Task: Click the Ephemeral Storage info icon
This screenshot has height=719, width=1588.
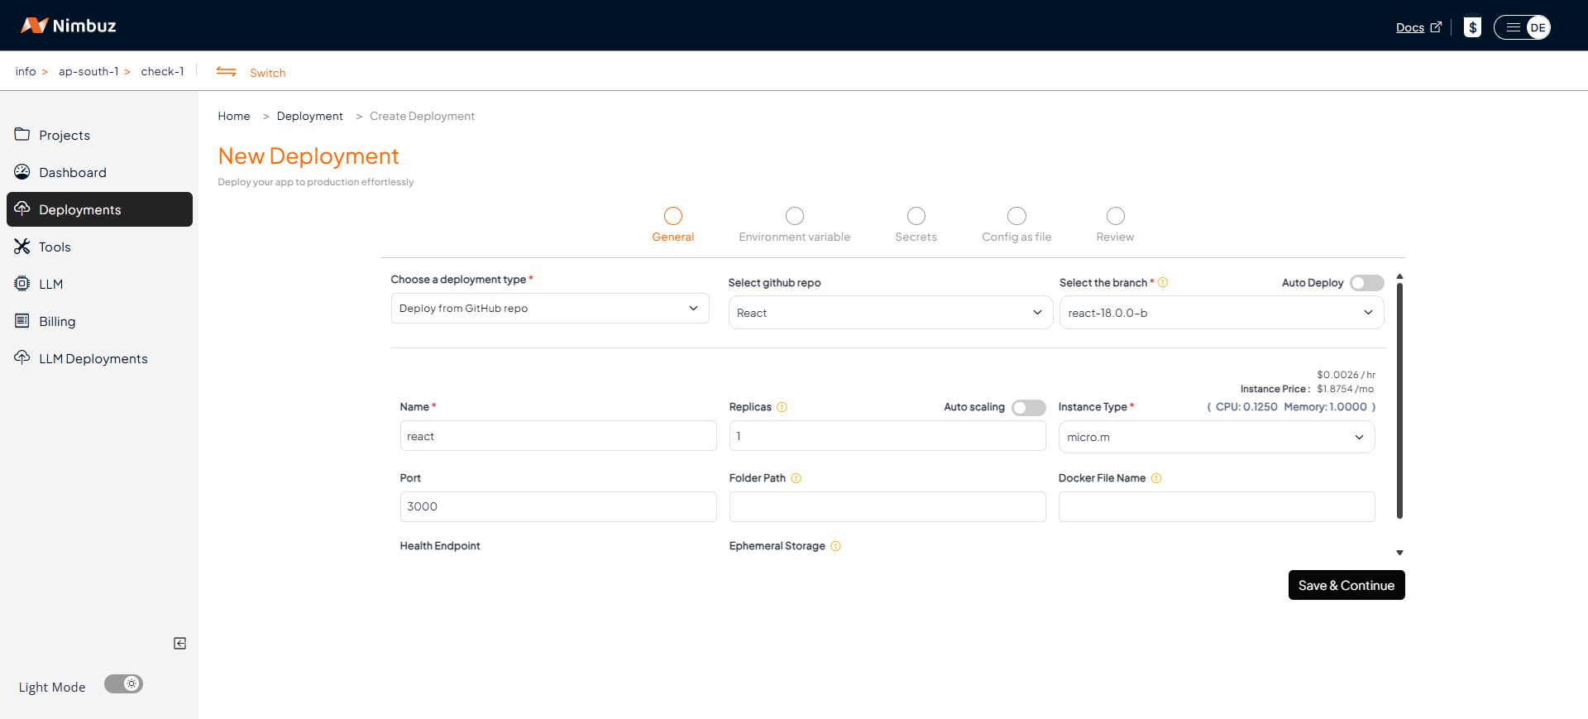Action: click(x=835, y=546)
